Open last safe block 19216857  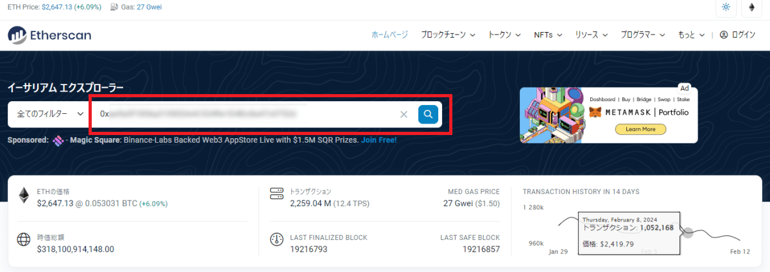click(481, 249)
